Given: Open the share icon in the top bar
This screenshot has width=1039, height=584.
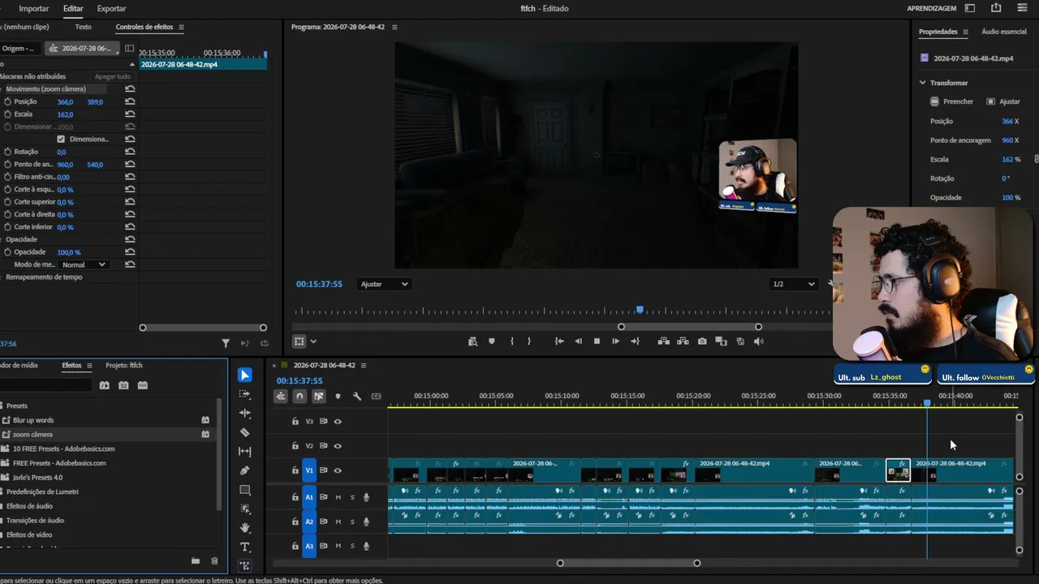Looking at the screenshot, I should (x=996, y=8).
